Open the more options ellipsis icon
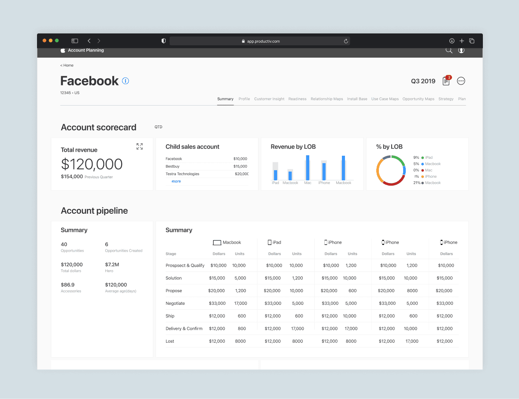 [461, 81]
